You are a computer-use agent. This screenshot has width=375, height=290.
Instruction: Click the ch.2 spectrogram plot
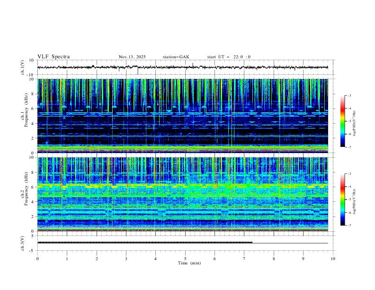pyautogui.click(x=182, y=194)
